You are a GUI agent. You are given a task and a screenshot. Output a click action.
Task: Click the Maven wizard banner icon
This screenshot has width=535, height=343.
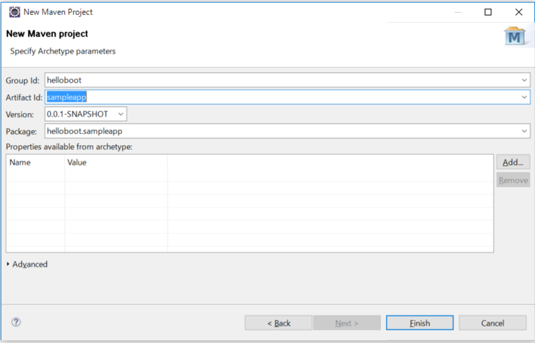(x=514, y=37)
